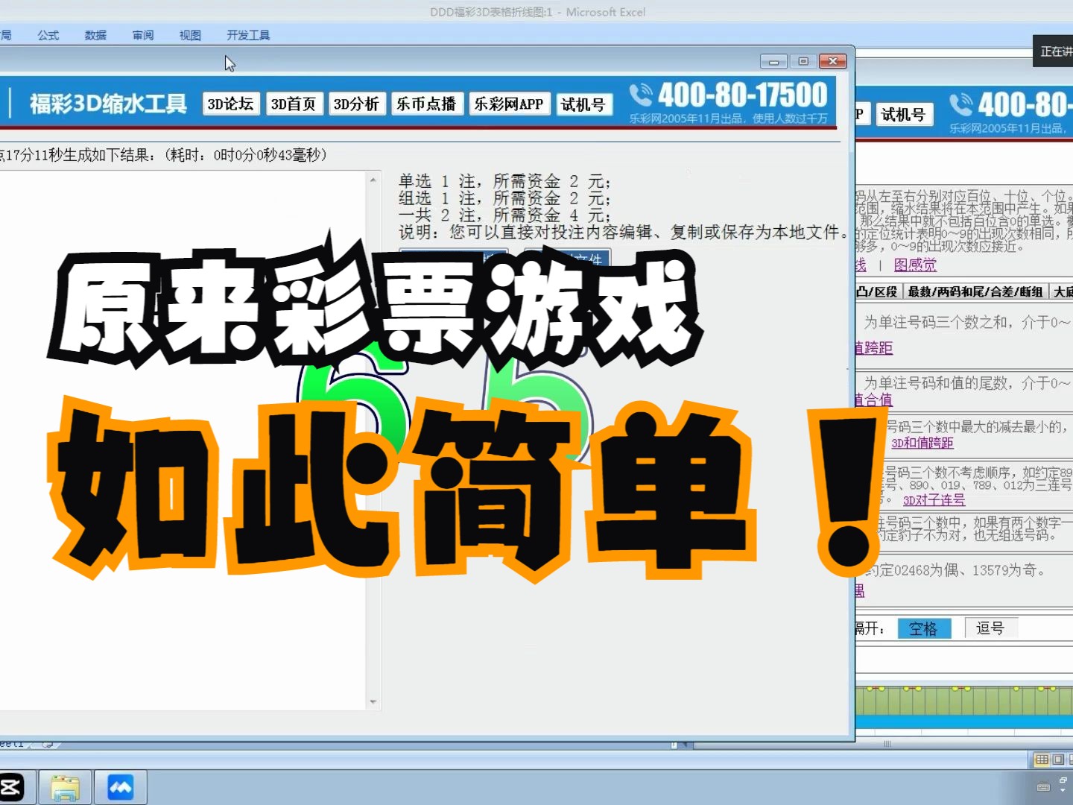
Task: Switch to the 视图 ribbon tab
Action: pyautogui.click(x=190, y=35)
